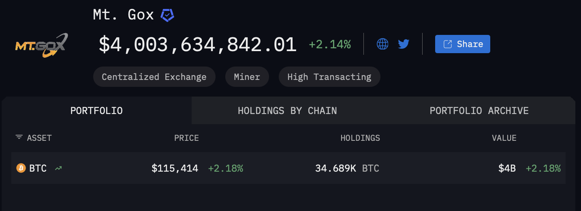This screenshot has height=211, width=581.
Task: Open the BTC asset name link
Action: click(38, 168)
